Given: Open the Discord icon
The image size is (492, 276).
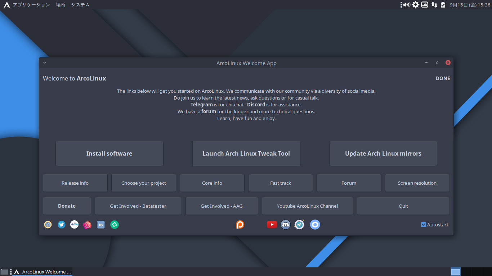Looking at the screenshot, I should pos(286,225).
